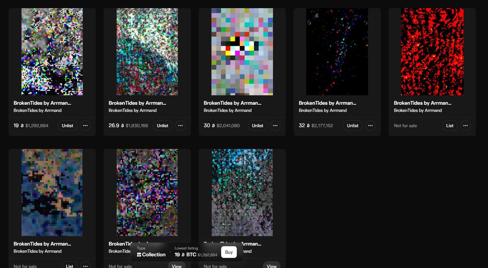
Task: Click the 'BrokenTides by Arrmand' subtitle on the 26.9 BTC card
Action: [x=133, y=110]
